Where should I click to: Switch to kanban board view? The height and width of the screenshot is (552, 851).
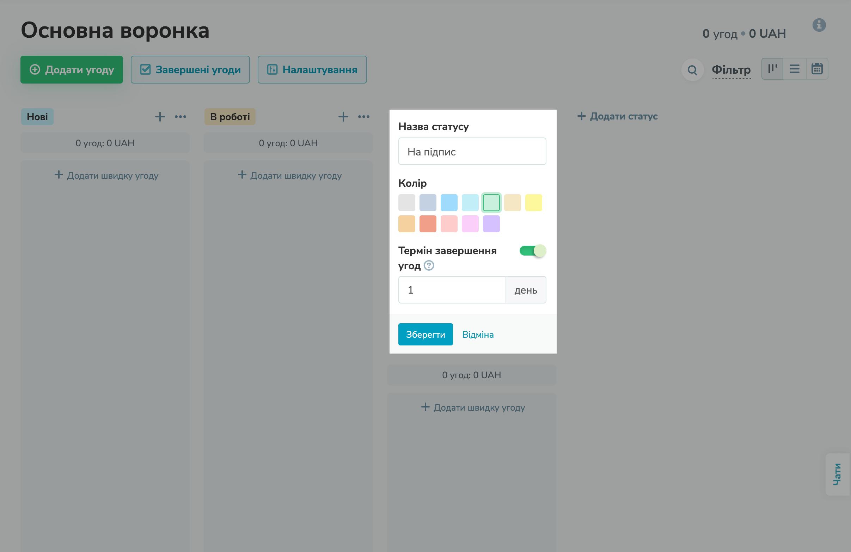(x=772, y=69)
